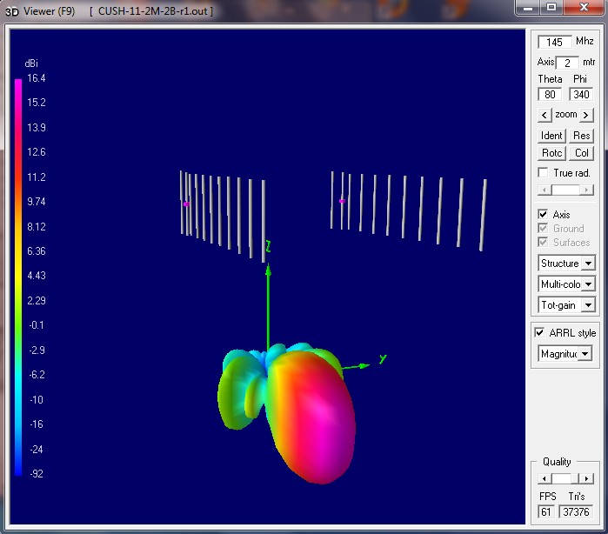The image size is (608, 534).
Task: Uncheck the Axis checkbox
Action: tap(543, 214)
